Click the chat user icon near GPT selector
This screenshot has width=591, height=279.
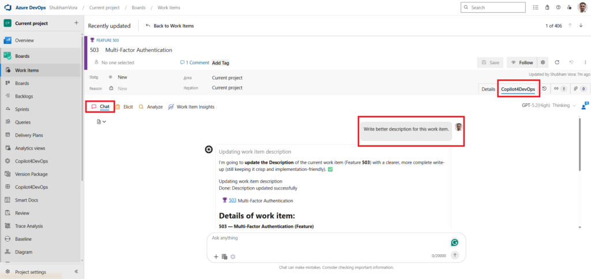pos(585,106)
